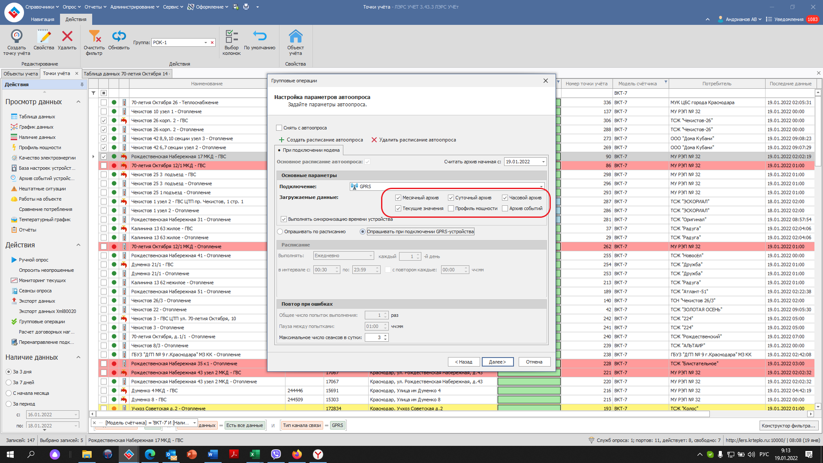Open Excel from the taskbar
The width and height of the screenshot is (823, 463).
pos(255,454)
